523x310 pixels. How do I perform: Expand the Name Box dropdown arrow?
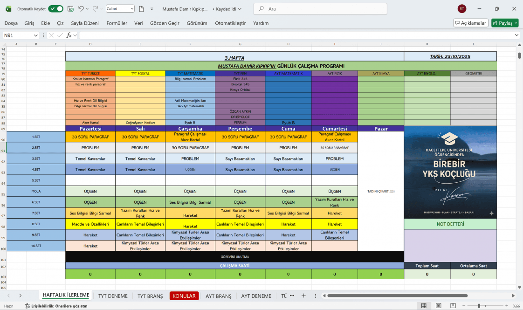(x=36, y=35)
